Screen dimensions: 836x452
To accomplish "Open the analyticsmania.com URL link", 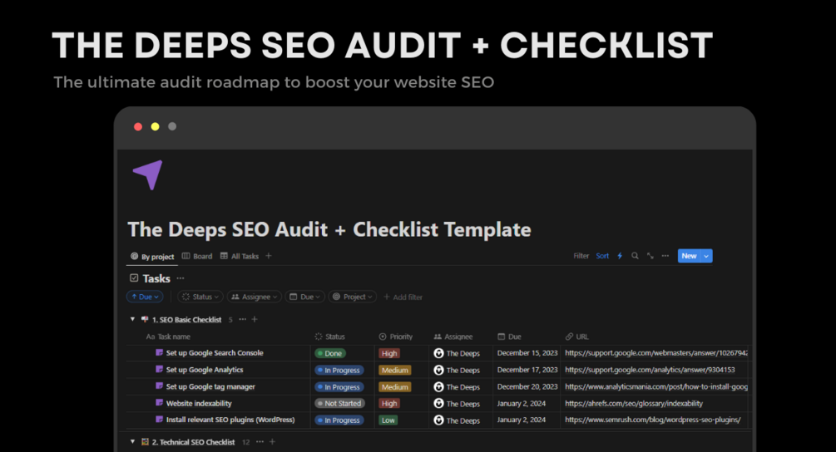I will pos(656,387).
